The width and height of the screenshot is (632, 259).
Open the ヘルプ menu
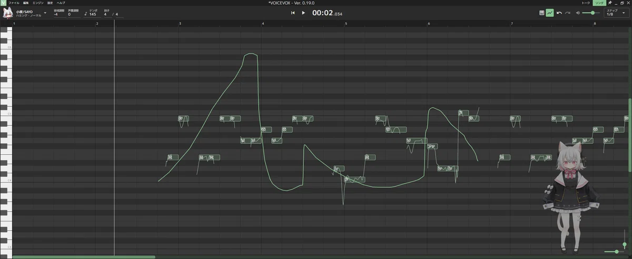pos(61,3)
